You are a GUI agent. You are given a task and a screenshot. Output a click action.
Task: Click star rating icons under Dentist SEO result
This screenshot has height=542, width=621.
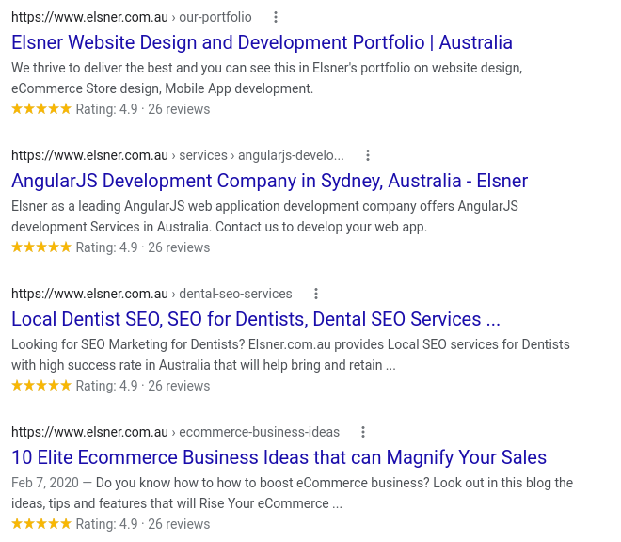coord(41,385)
